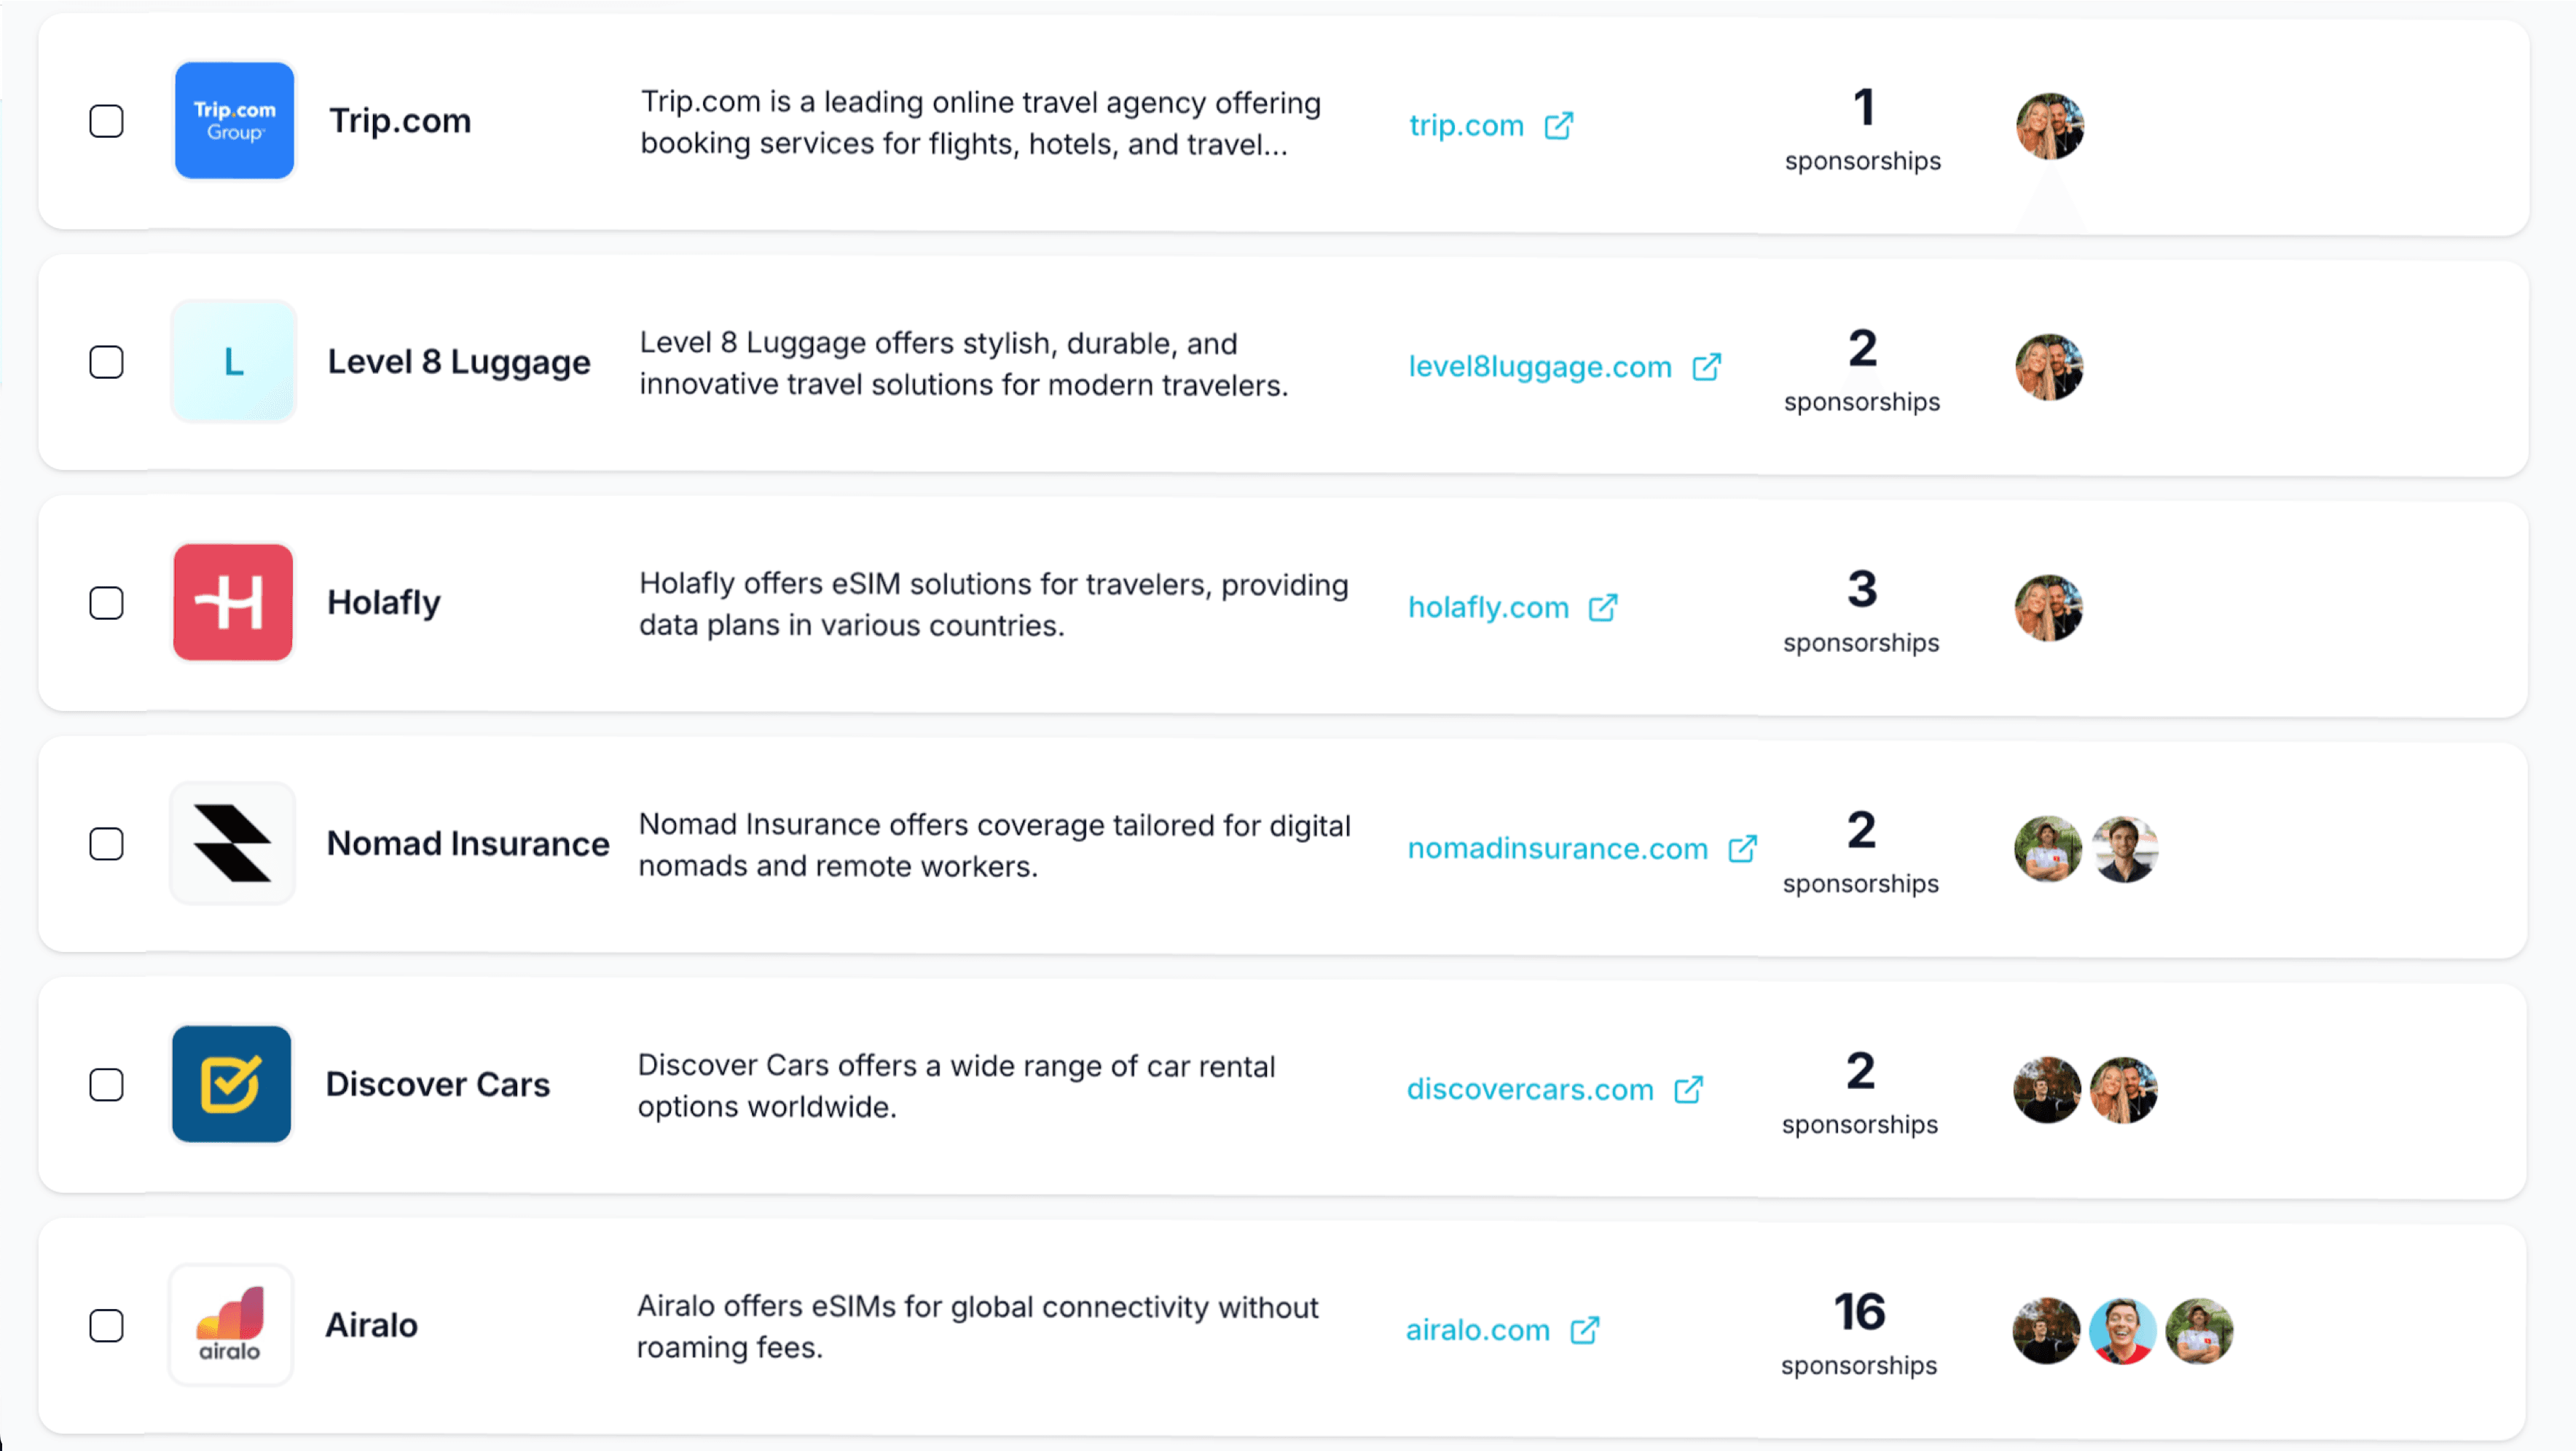The image size is (2576, 1451).
Task: Click the middle creator avatar in Airalo row
Action: [2122, 1331]
